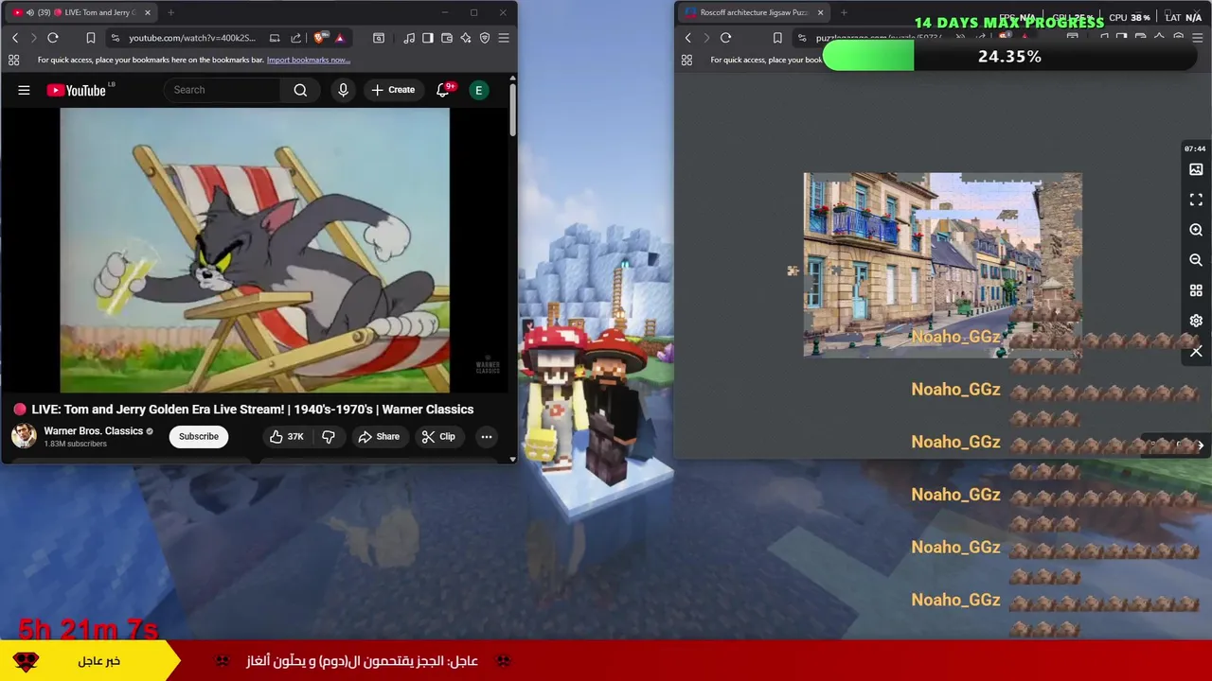Screen dimensions: 1212x681
Task: Click the YouTube page vertical scrollbar
Action: tap(512, 110)
